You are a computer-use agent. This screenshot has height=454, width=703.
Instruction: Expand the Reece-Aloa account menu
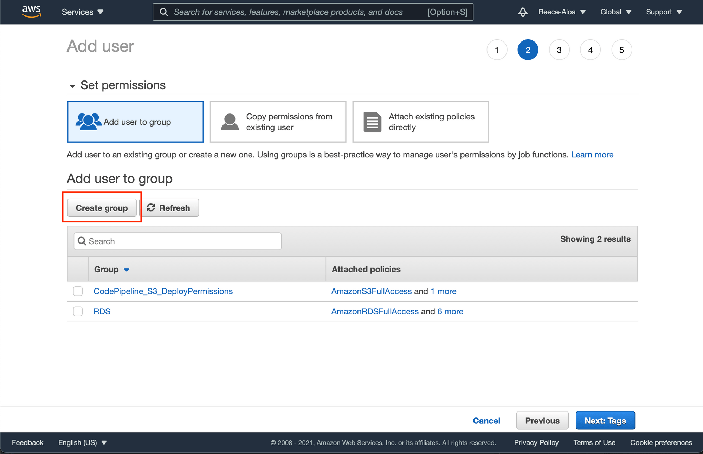(x=562, y=12)
